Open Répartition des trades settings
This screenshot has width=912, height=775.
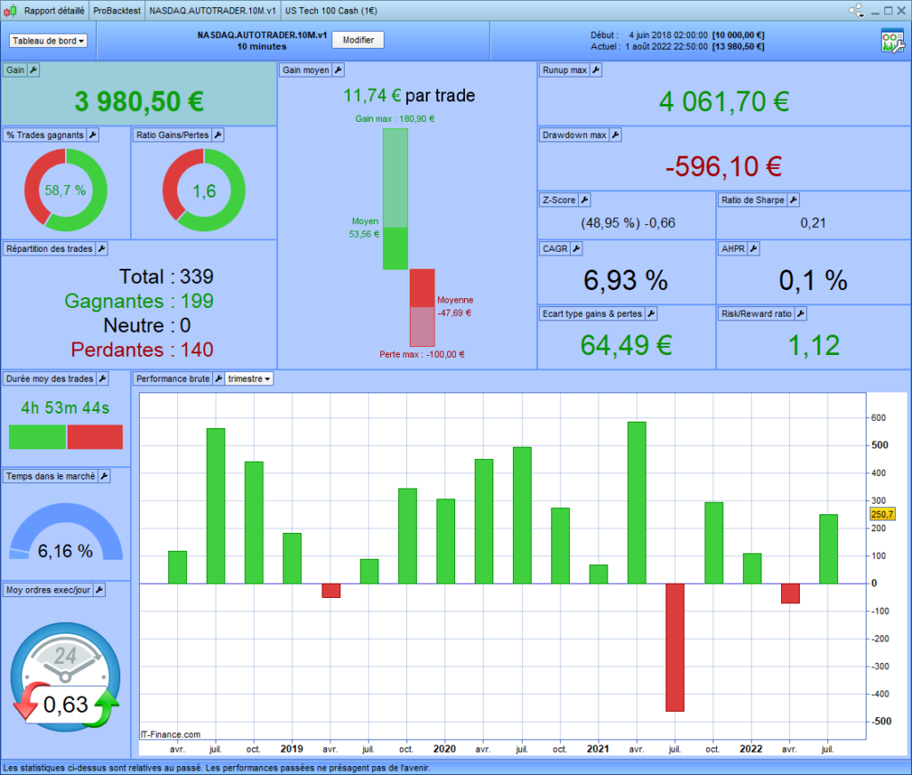[102, 248]
